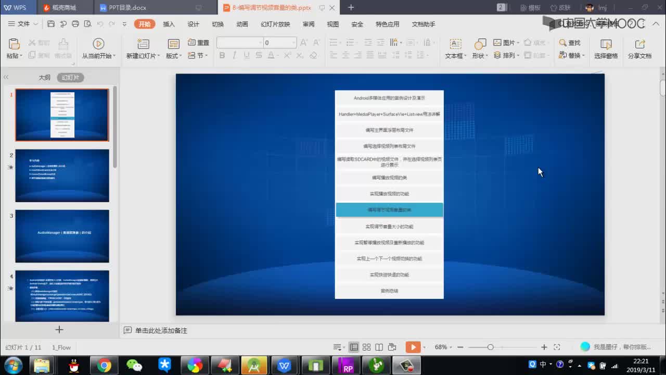Click the add slide plus under thumbnails
The height and width of the screenshot is (375, 666).
click(59, 330)
